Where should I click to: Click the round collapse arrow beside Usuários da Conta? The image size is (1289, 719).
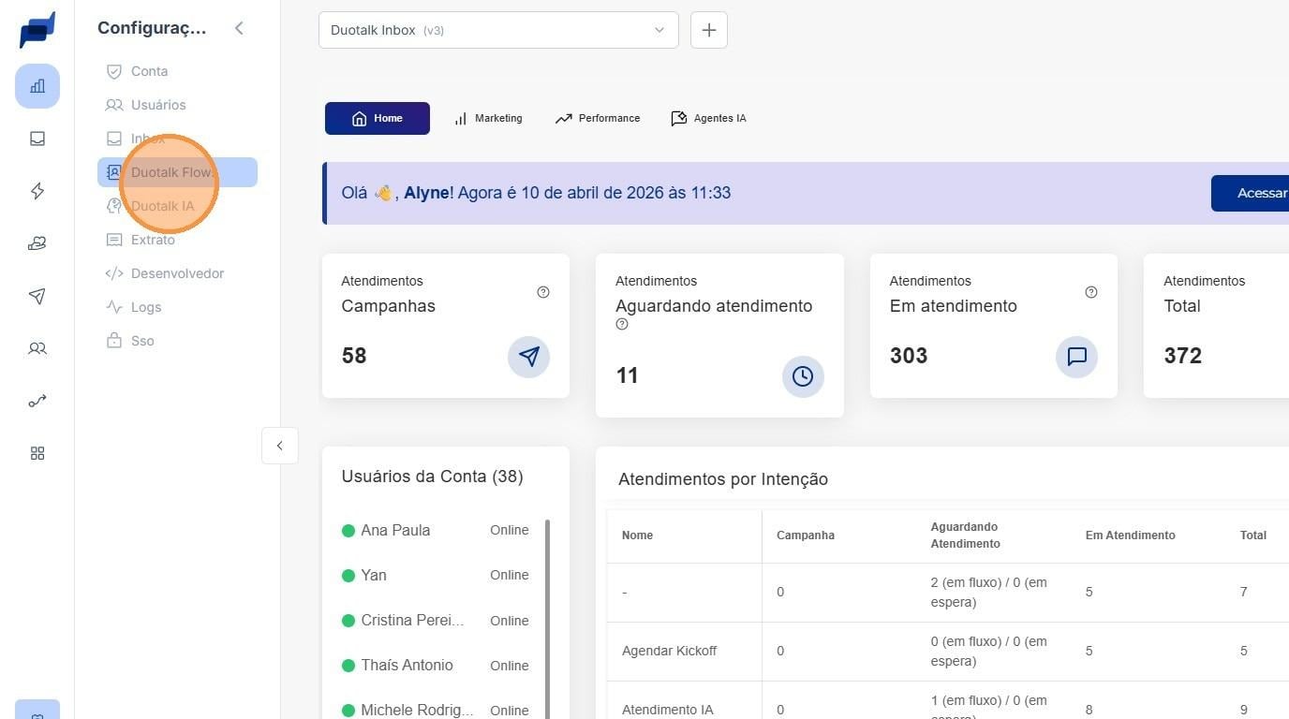pyautogui.click(x=280, y=446)
